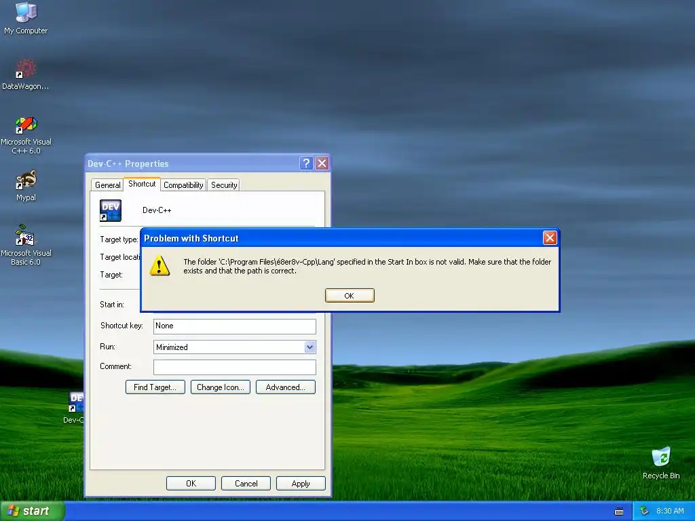Click the Shortcut key field showing None
Screen dimensions: 695x521
[x=234, y=326]
